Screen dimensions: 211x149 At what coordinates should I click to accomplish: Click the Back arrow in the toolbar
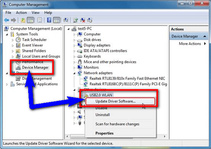pyautogui.click(x=6, y=20)
